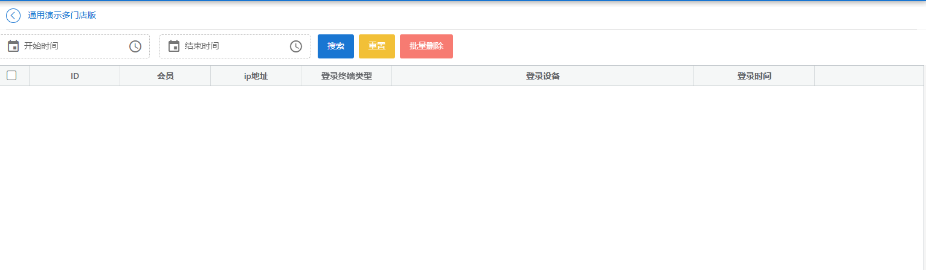Click the 登录终端类型 column header
The image size is (926, 270).
pyautogui.click(x=347, y=76)
